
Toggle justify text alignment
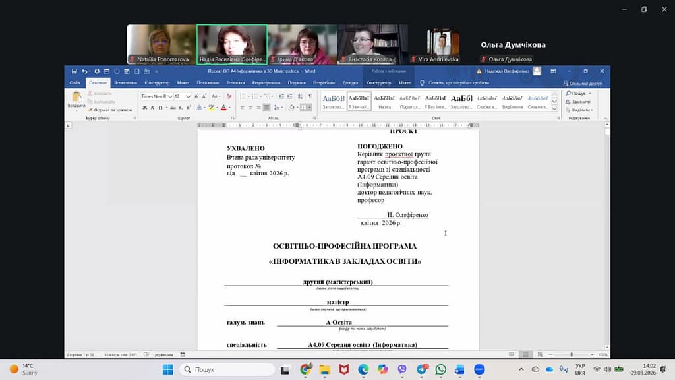click(x=267, y=108)
